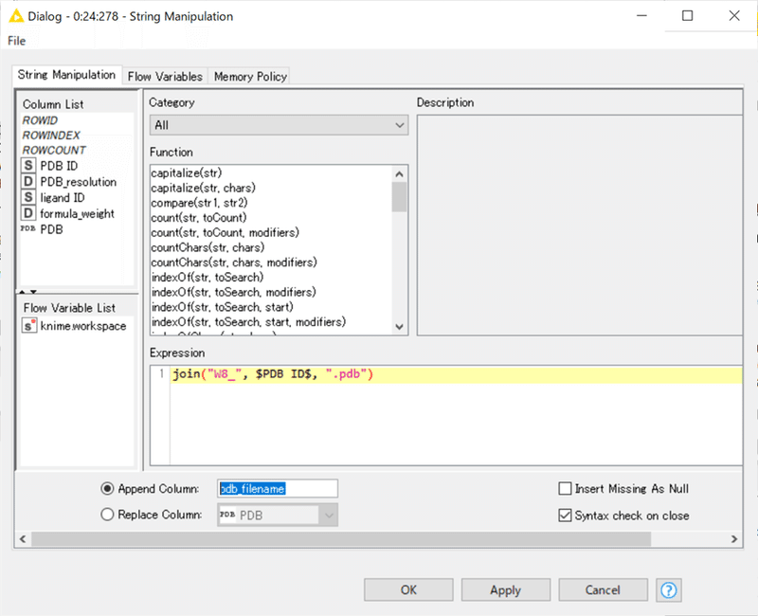Image resolution: width=758 pixels, height=616 pixels.
Task: Select count(str, toCount, modifiers) function
Action: 226,232
